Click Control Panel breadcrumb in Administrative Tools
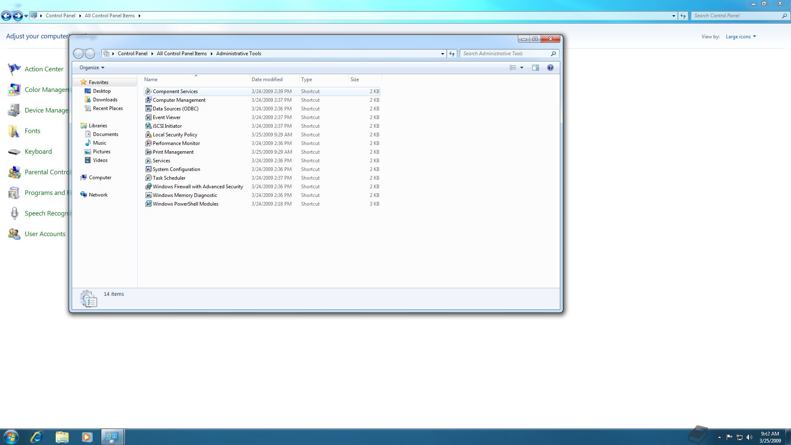The width and height of the screenshot is (791, 445). [132, 54]
